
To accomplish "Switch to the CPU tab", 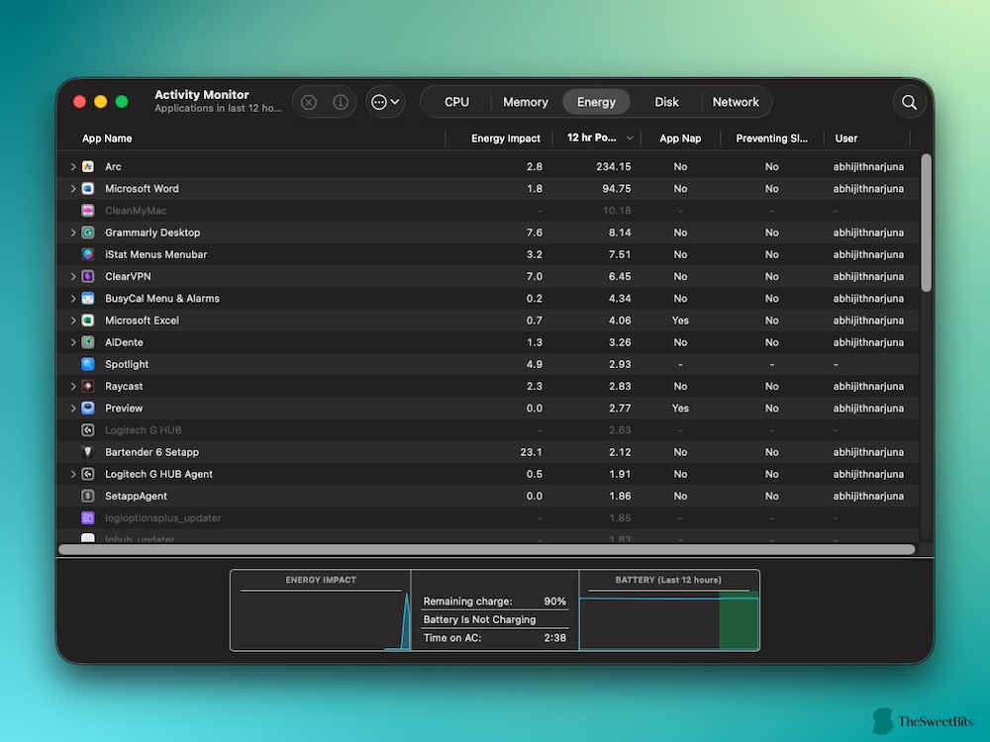I will pos(456,102).
